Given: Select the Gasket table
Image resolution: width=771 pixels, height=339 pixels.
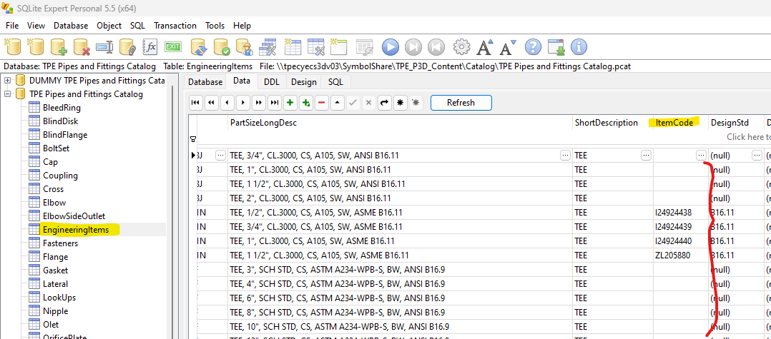Looking at the screenshot, I should [55, 270].
